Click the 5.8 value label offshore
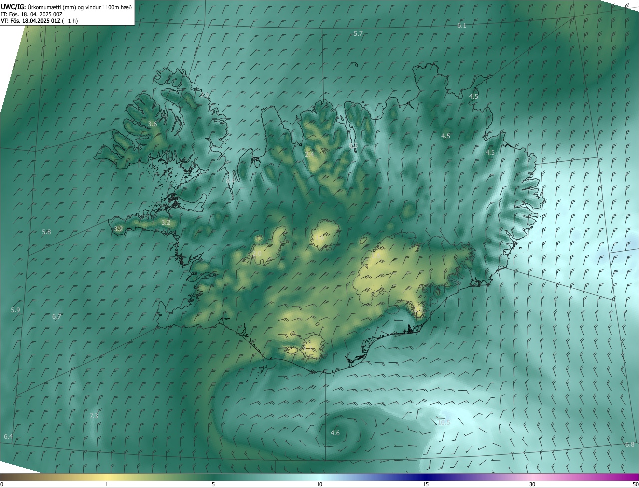This screenshot has height=488, width=639. (x=46, y=232)
